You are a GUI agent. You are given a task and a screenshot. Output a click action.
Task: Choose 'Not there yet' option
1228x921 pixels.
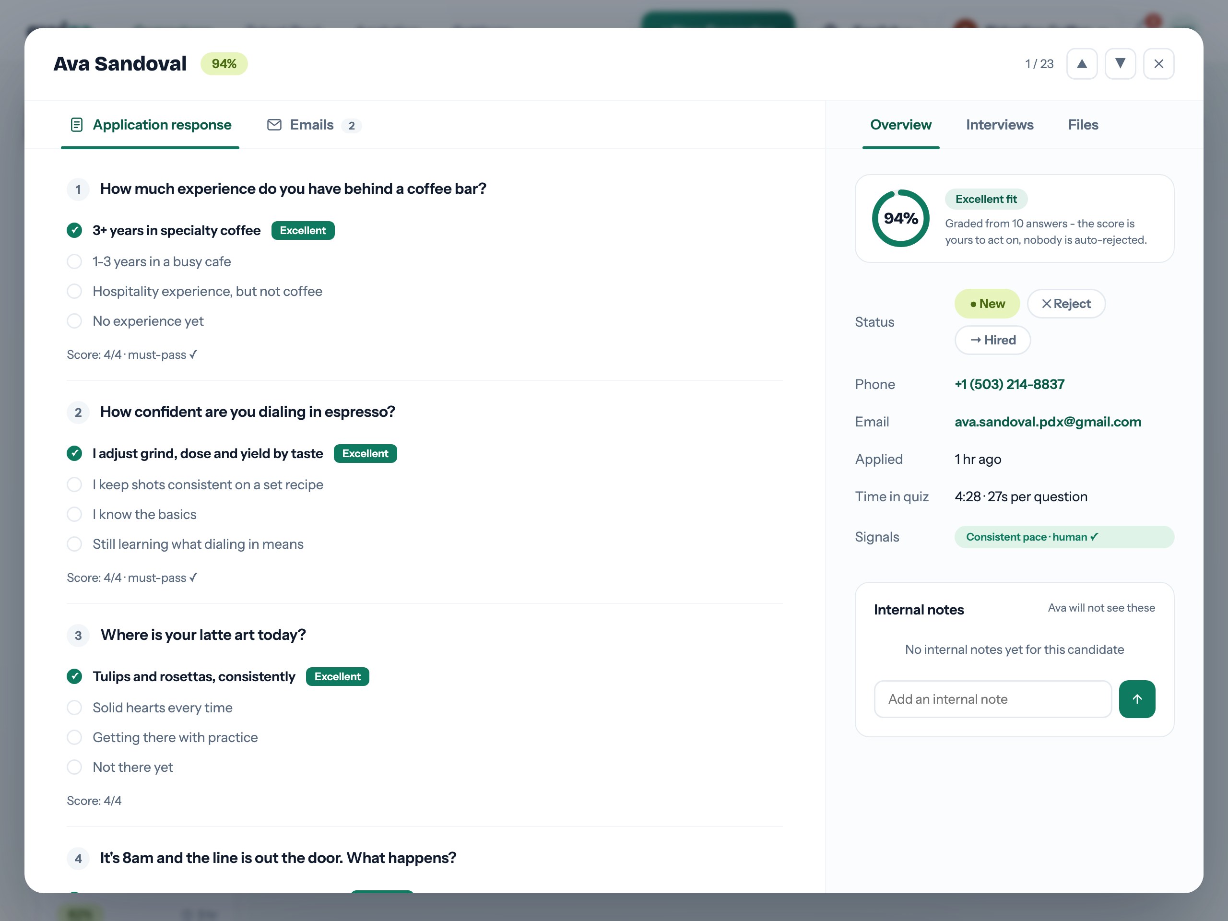click(x=120, y=768)
